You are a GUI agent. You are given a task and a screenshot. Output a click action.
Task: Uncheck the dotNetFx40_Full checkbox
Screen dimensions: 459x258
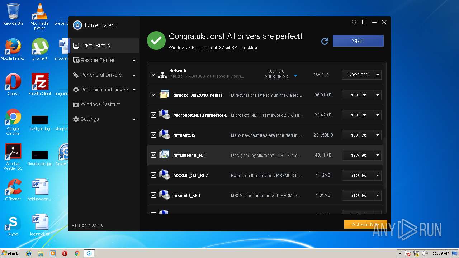coord(153,155)
